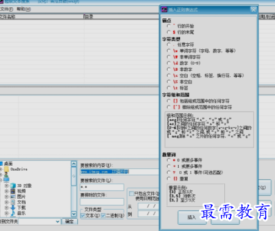Screen dimensions: 275x231
Task: Click the 文档 documents folder icon
Action: click(13, 202)
